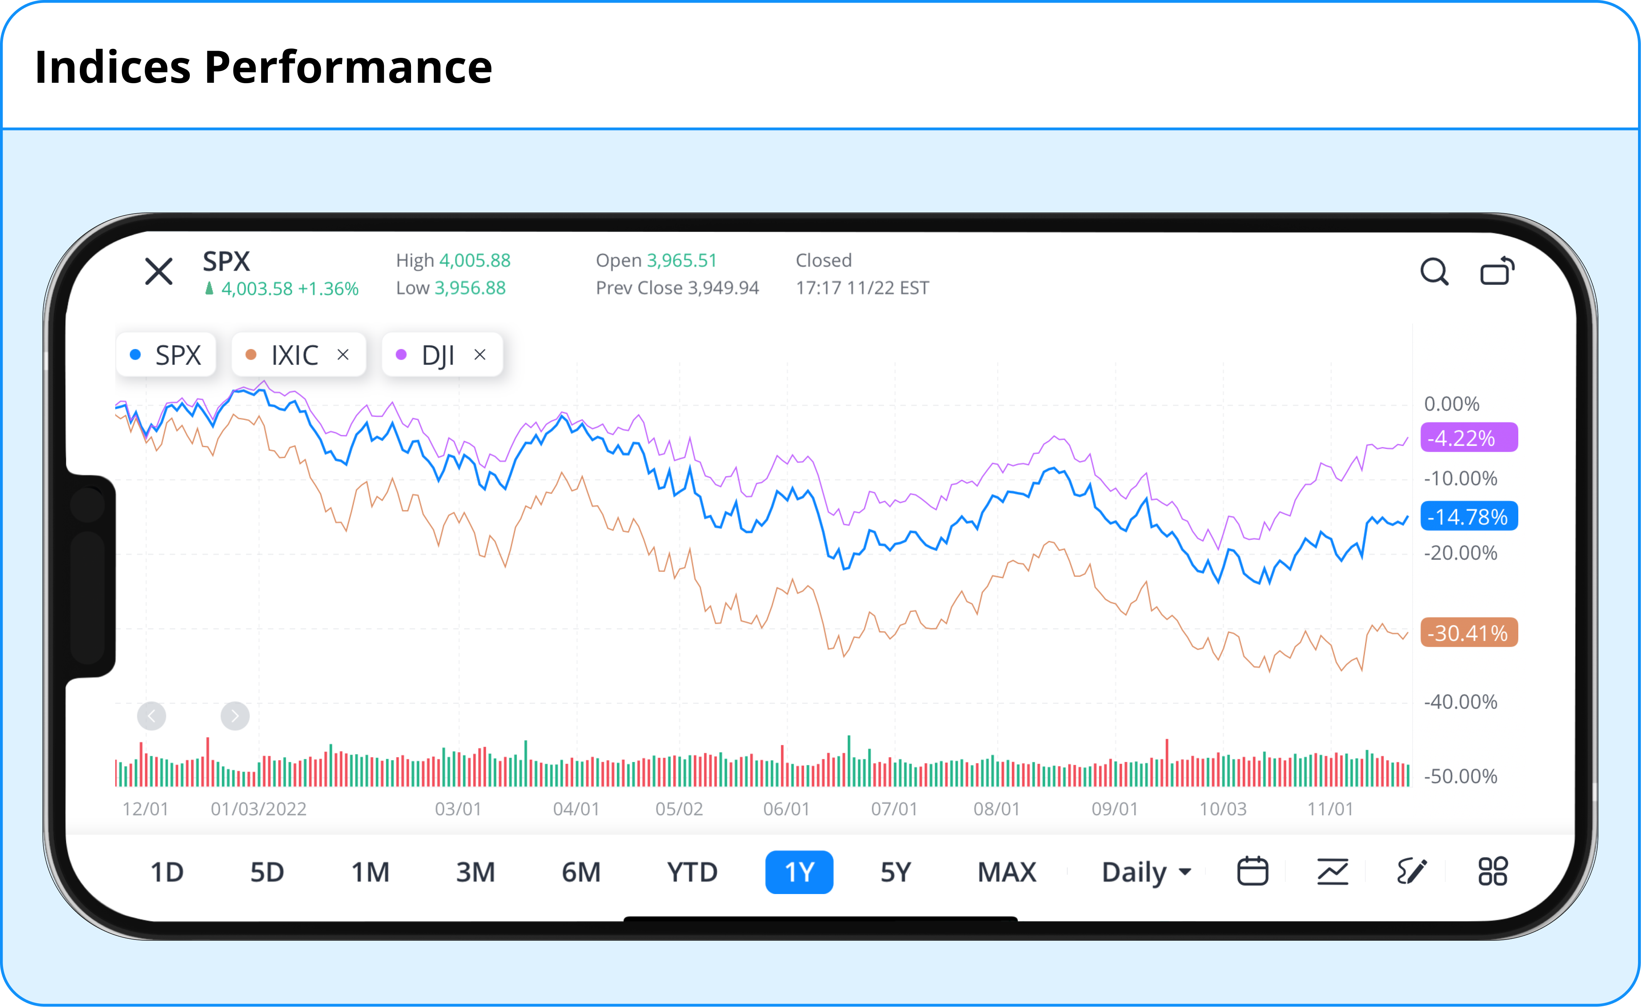Image resolution: width=1641 pixels, height=1007 pixels.
Task: Show the MAX time range
Action: coord(1007,872)
